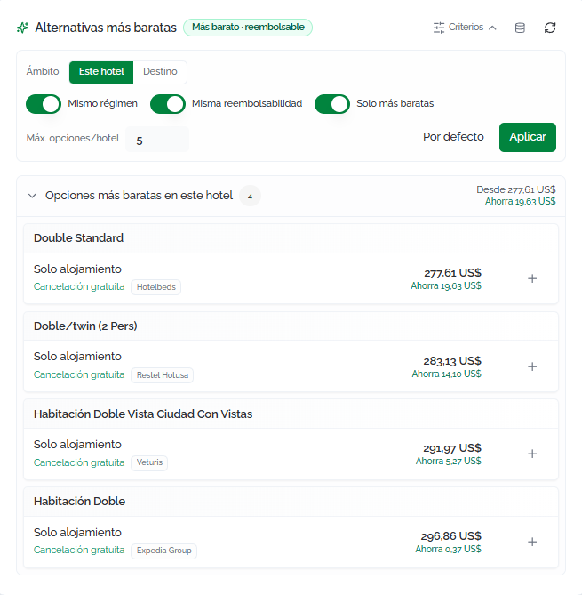
Task: Select Habitación Doble Vista Ciudad Con Vistas
Action: [291, 414]
